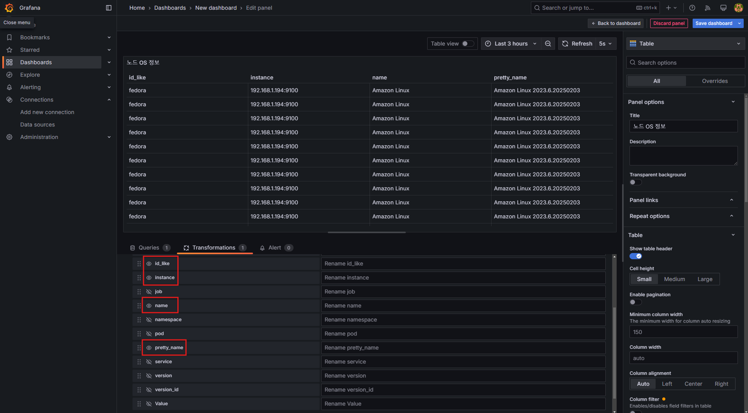The width and height of the screenshot is (748, 413).
Task: Click the Administration gear icon in sidebar
Action: (9, 137)
